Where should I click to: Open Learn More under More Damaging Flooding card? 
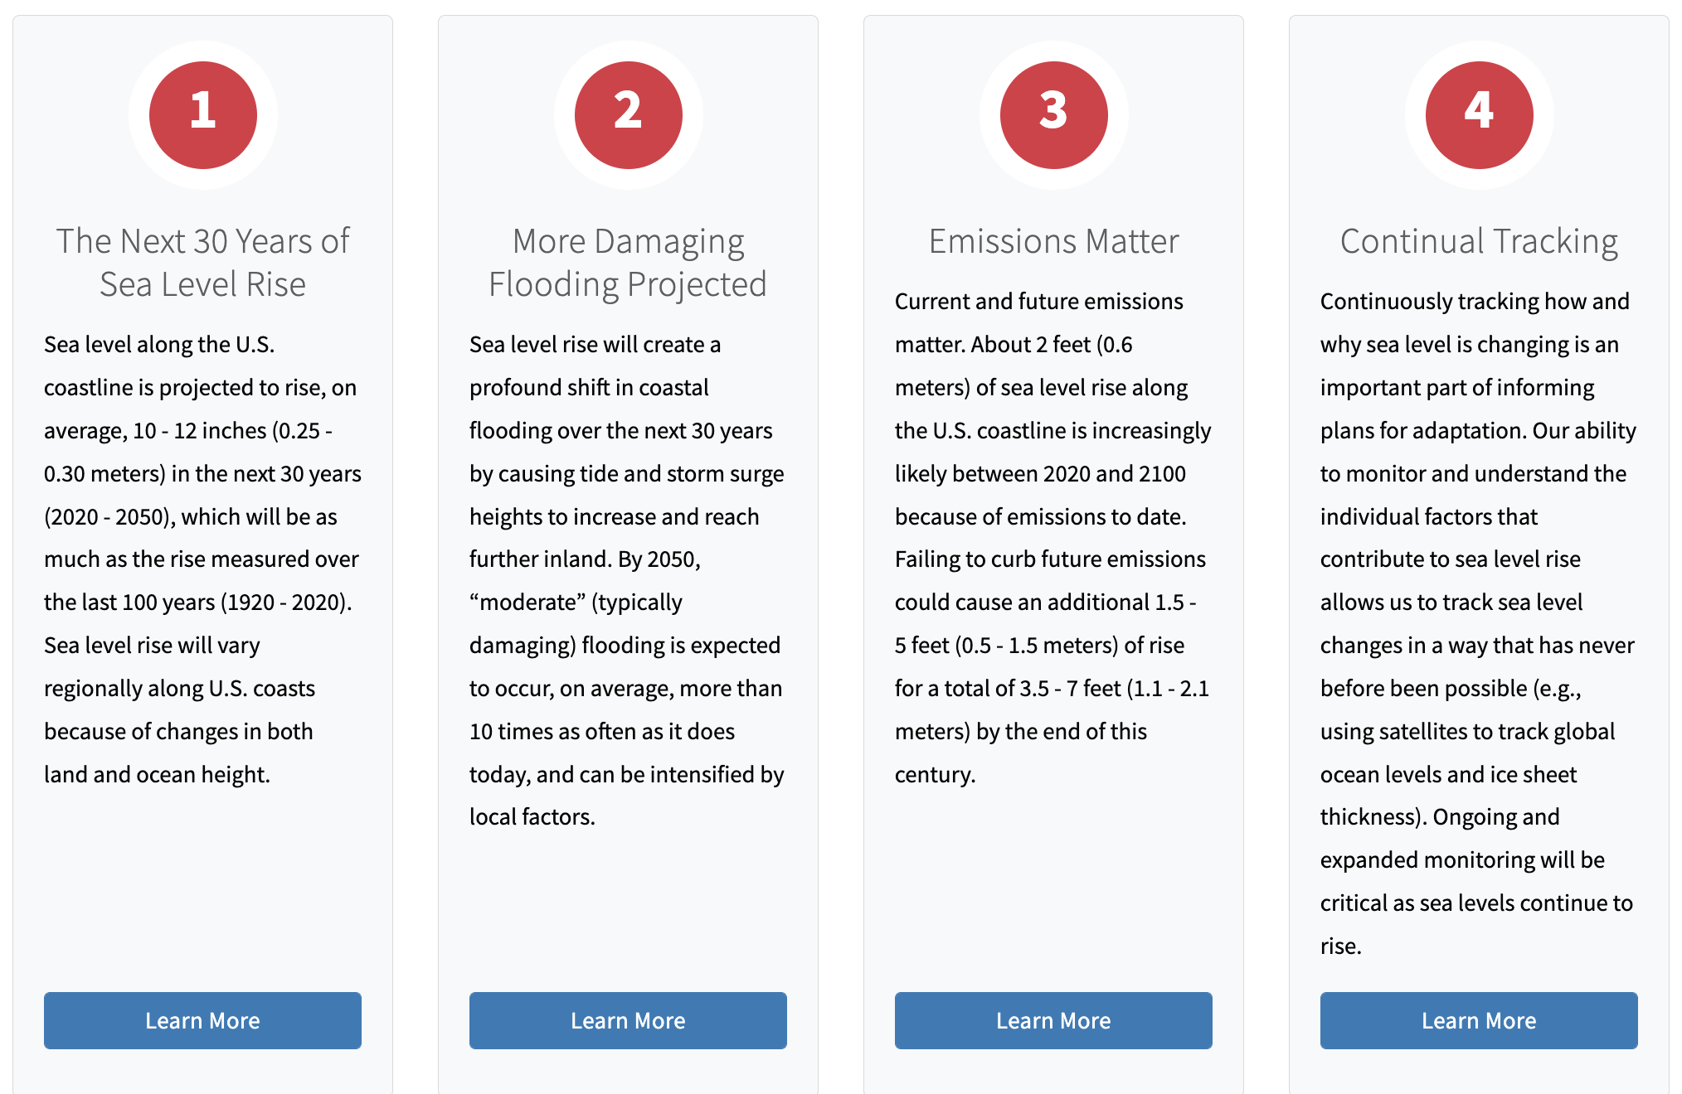[x=628, y=1020]
